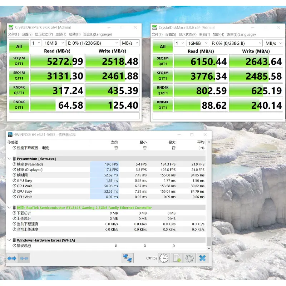Collapse RealTek RTL8125 network sensor group
Image resolution: width=286 pixels, height=286 pixels.
tap(9, 208)
